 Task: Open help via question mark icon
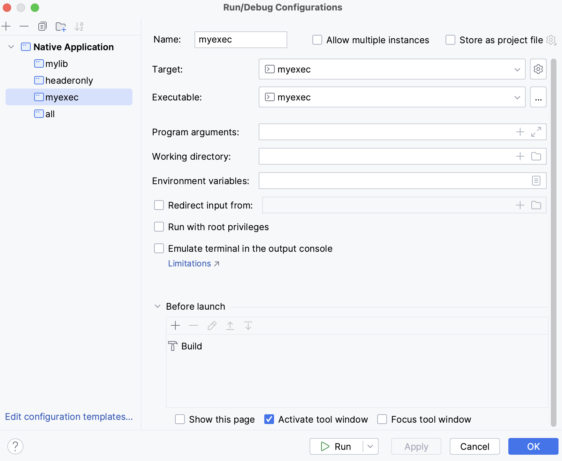click(15, 446)
